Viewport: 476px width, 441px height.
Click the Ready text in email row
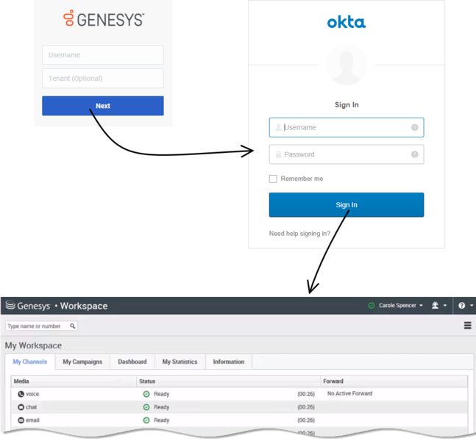pyautogui.click(x=162, y=420)
